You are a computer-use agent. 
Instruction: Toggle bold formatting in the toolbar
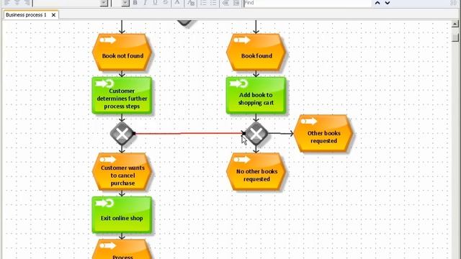point(135,3)
